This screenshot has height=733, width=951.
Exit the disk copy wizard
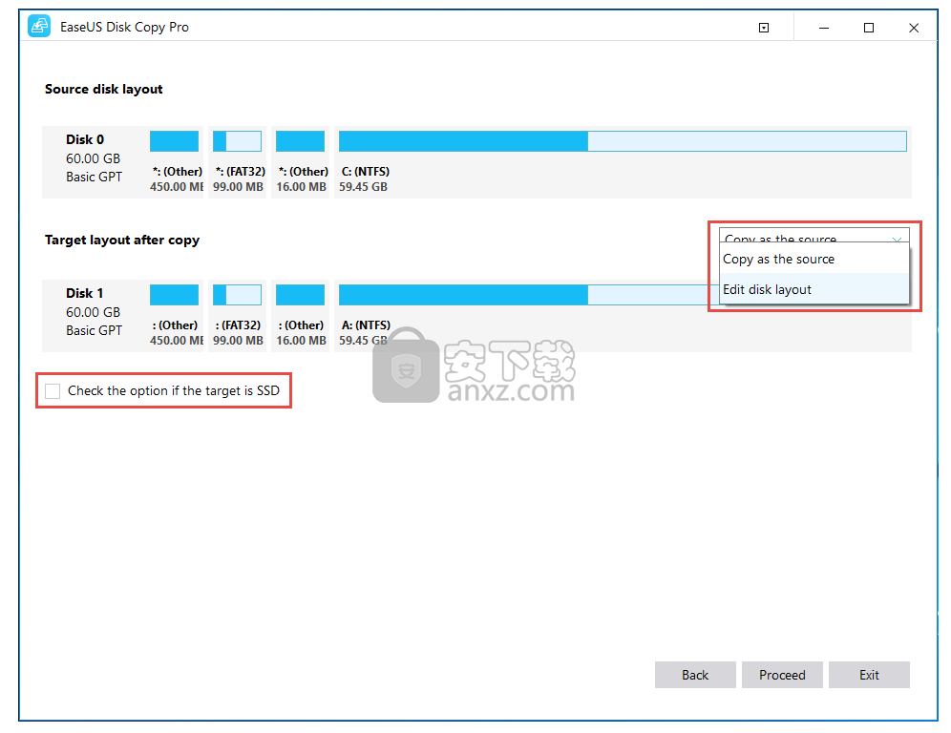(x=869, y=675)
